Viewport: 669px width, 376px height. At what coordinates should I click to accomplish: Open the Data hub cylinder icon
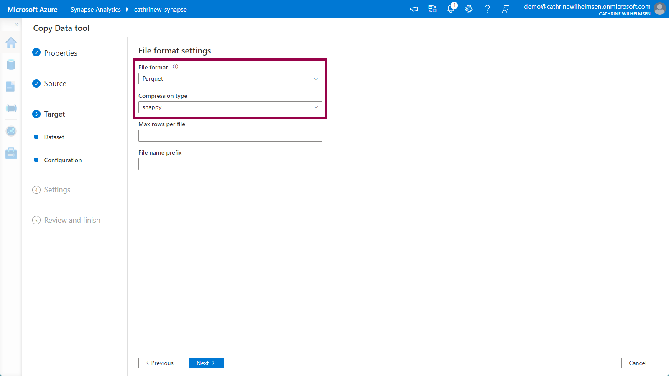tap(11, 64)
